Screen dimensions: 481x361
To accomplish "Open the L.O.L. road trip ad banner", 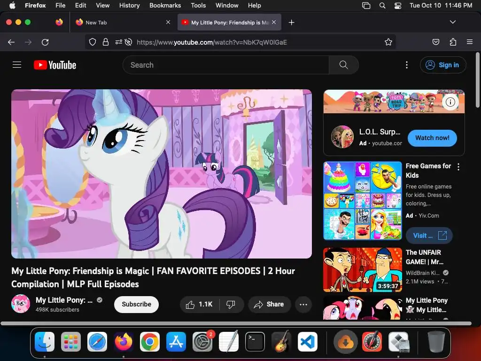I will [x=394, y=102].
